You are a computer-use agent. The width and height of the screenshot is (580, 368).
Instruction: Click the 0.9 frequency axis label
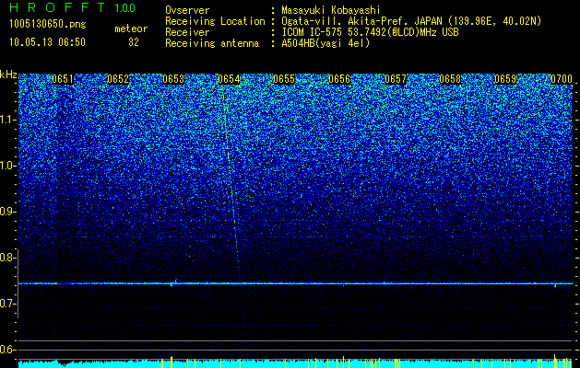[7, 212]
